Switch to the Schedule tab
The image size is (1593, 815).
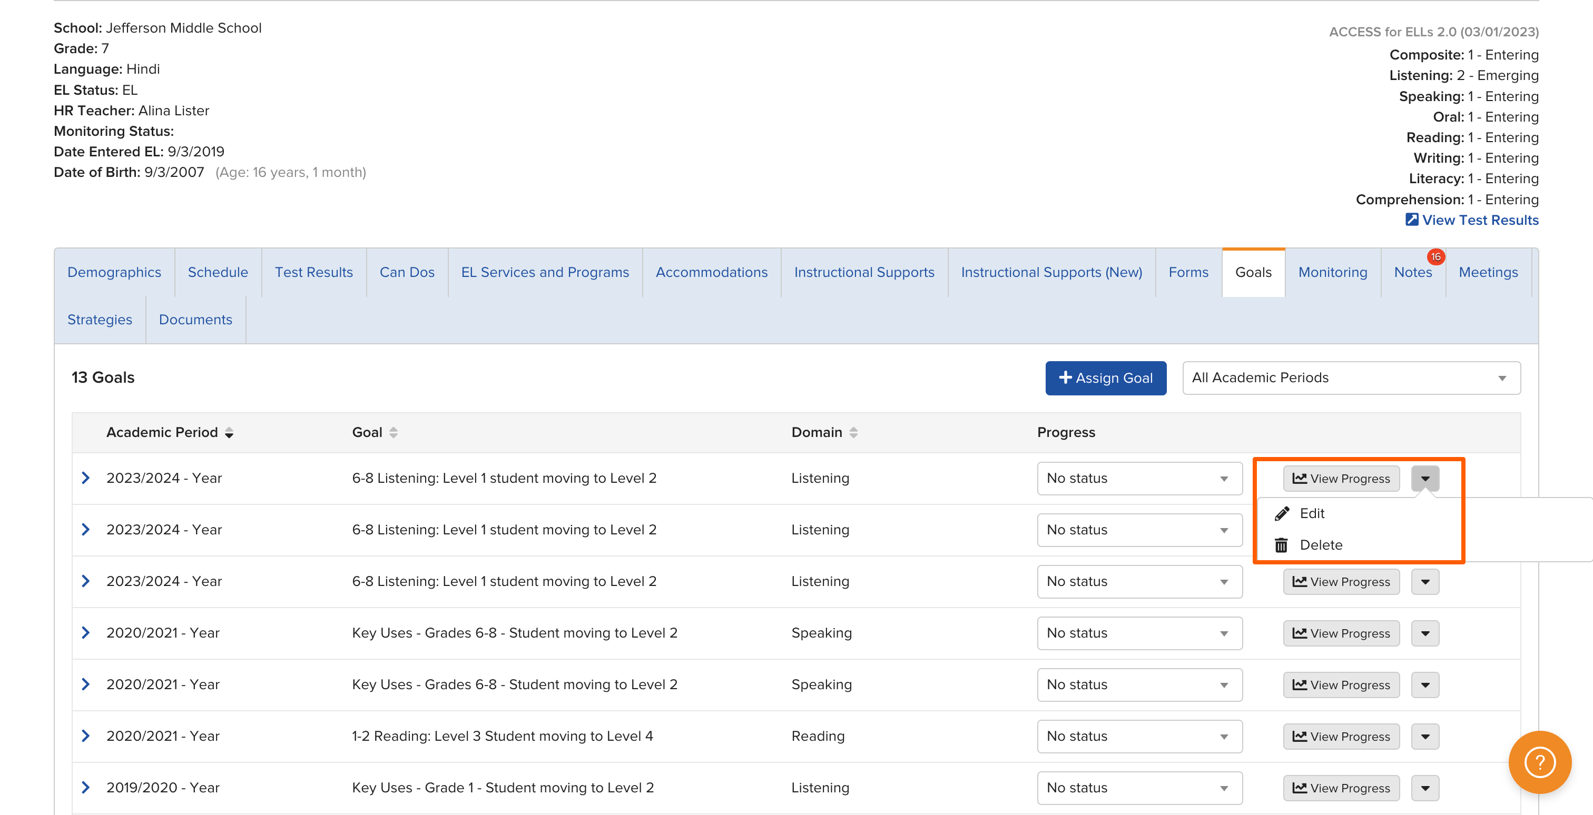[x=218, y=273]
